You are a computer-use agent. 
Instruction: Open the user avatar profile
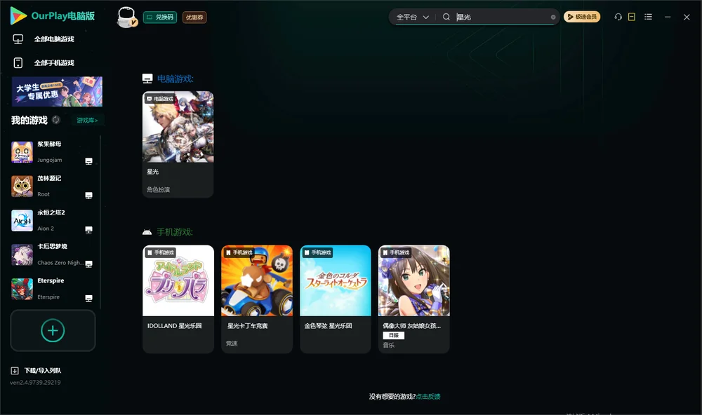(x=126, y=18)
